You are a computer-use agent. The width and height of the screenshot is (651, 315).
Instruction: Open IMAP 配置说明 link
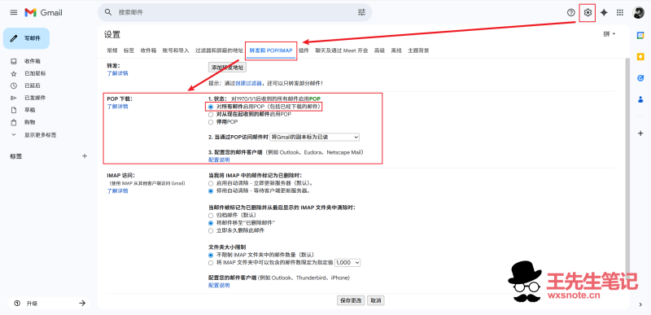219,285
